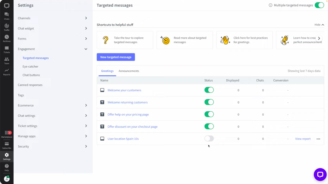The width and height of the screenshot is (328, 184).
Task: Disable Multiple targeted messages
Action: pyautogui.click(x=319, y=5)
